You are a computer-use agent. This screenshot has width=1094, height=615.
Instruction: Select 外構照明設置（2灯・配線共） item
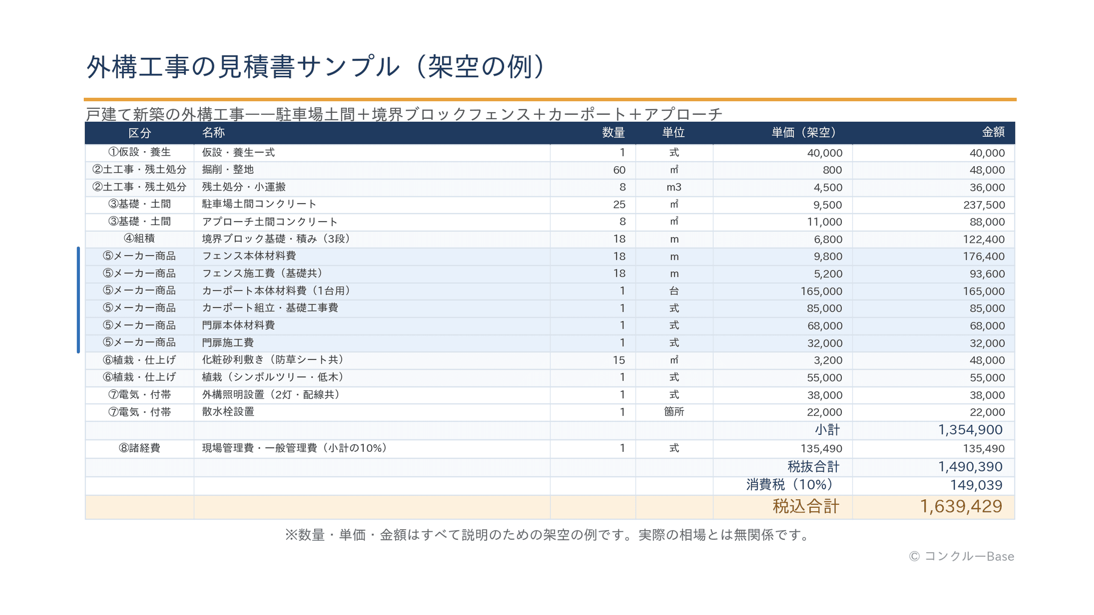pyautogui.click(x=271, y=395)
